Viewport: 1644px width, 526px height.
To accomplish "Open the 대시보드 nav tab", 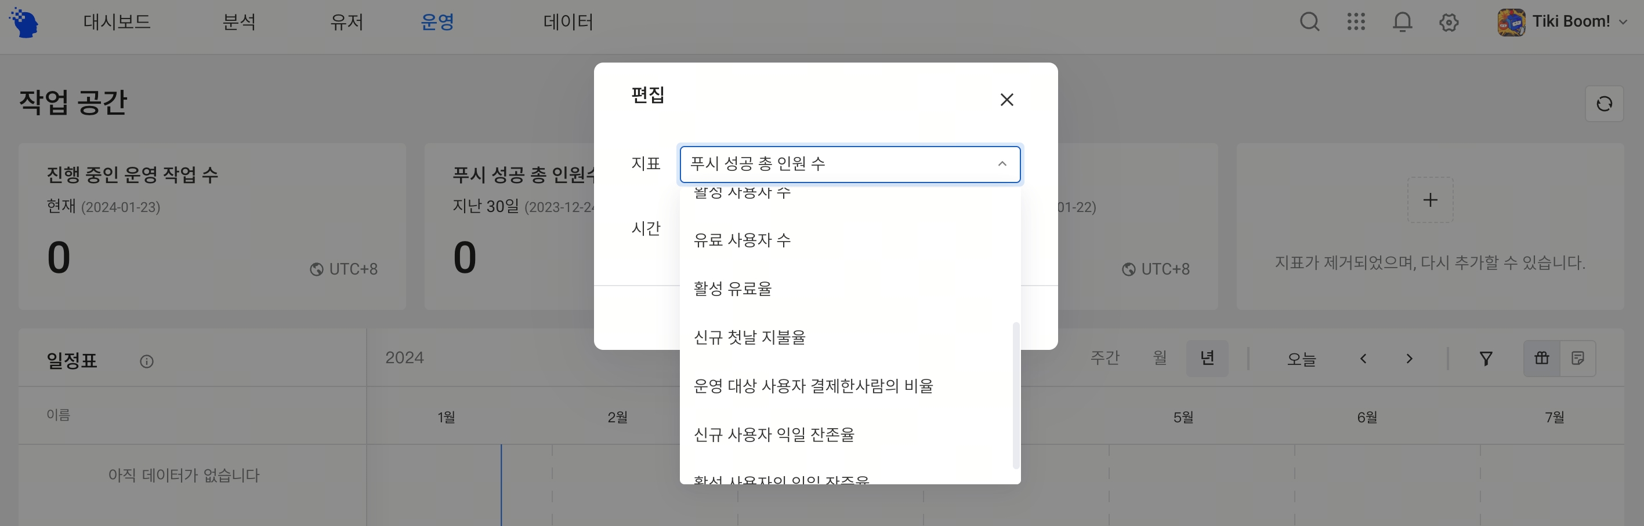I will [x=117, y=23].
